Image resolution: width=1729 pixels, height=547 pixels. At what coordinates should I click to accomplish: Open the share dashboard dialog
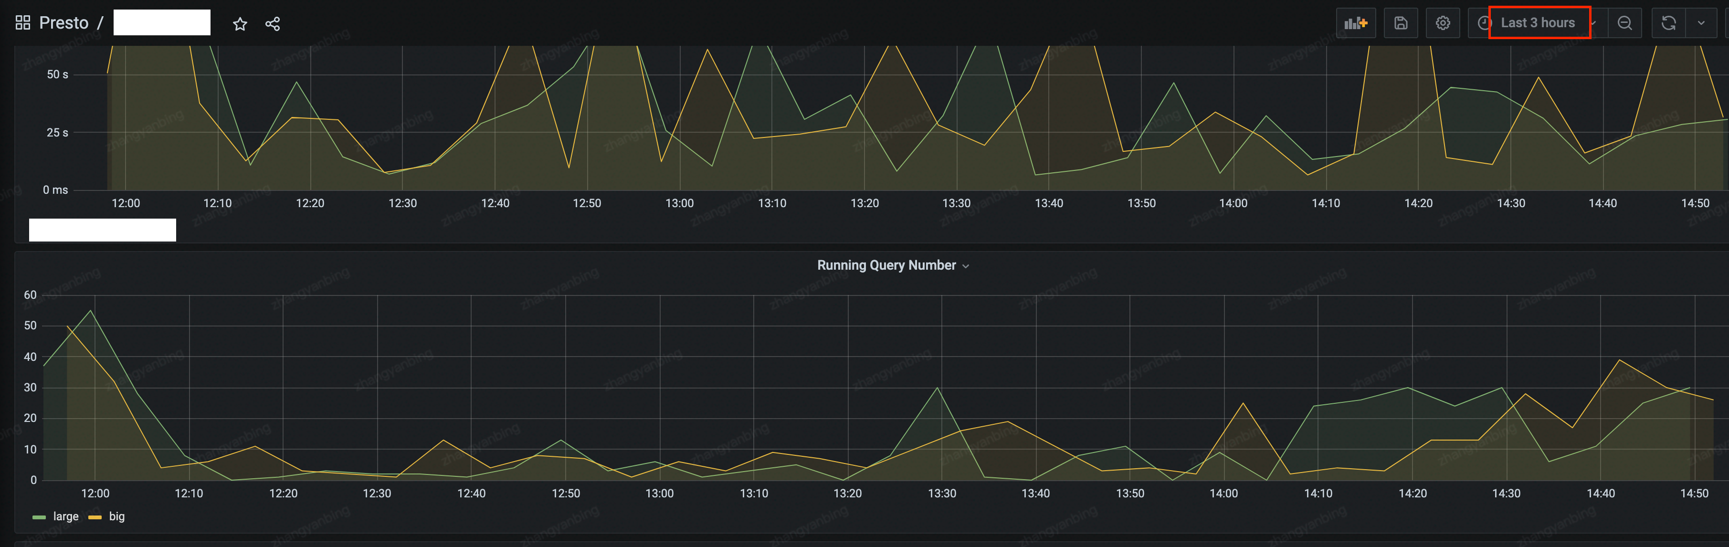273,24
